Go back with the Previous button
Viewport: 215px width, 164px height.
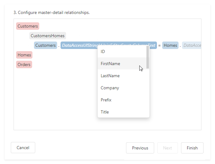tap(140, 148)
